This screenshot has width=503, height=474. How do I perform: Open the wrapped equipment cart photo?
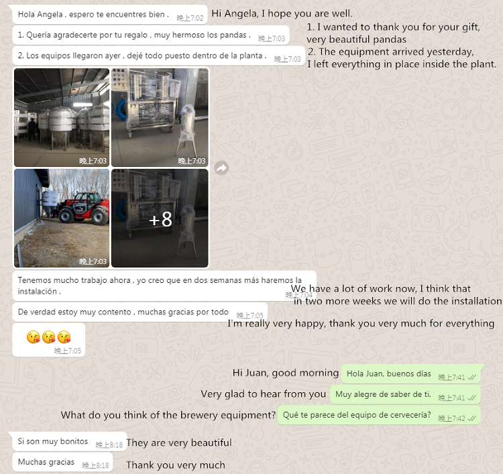[x=160, y=117]
